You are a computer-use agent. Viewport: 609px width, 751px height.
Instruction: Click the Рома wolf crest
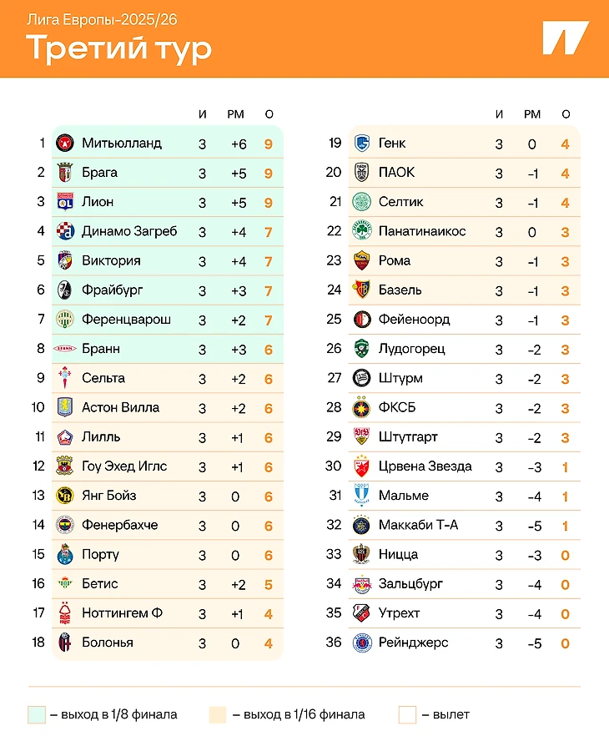tap(362, 260)
